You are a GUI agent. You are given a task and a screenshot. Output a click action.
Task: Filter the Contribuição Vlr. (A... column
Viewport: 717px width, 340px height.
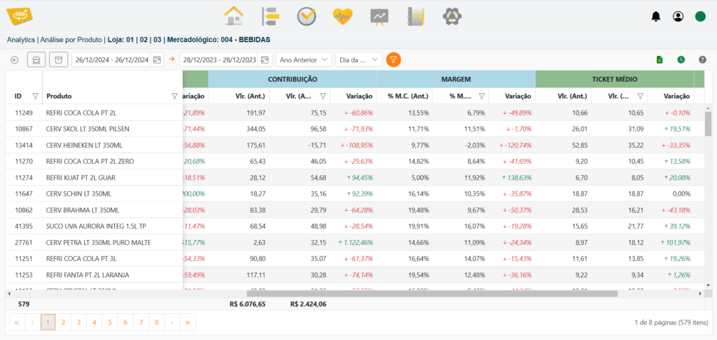coord(323,96)
